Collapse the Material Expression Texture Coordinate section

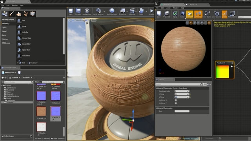point(156,88)
